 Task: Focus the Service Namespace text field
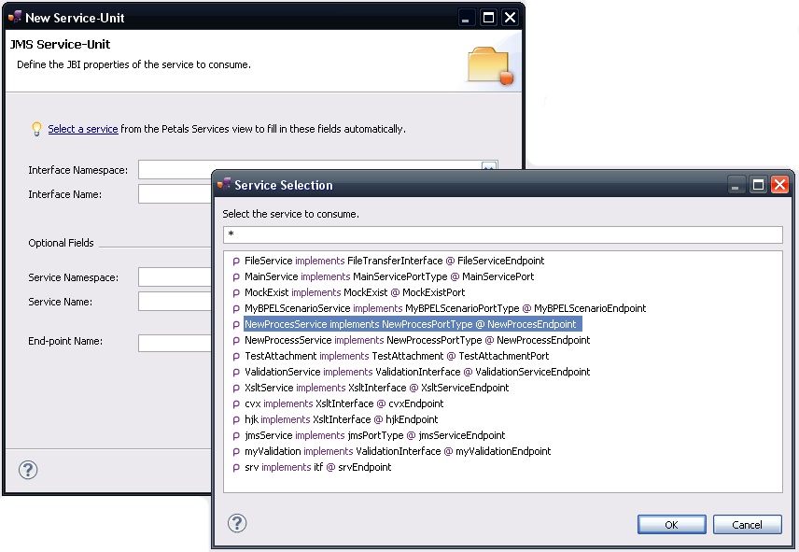[x=175, y=277]
